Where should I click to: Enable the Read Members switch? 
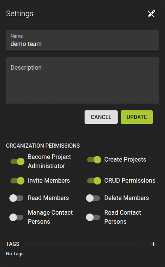pos(16,198)
